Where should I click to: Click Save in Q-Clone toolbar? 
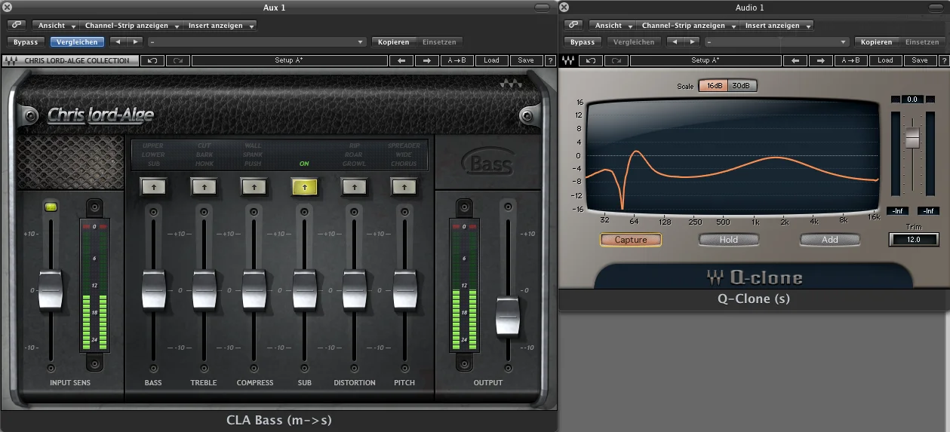coord(920,60)
